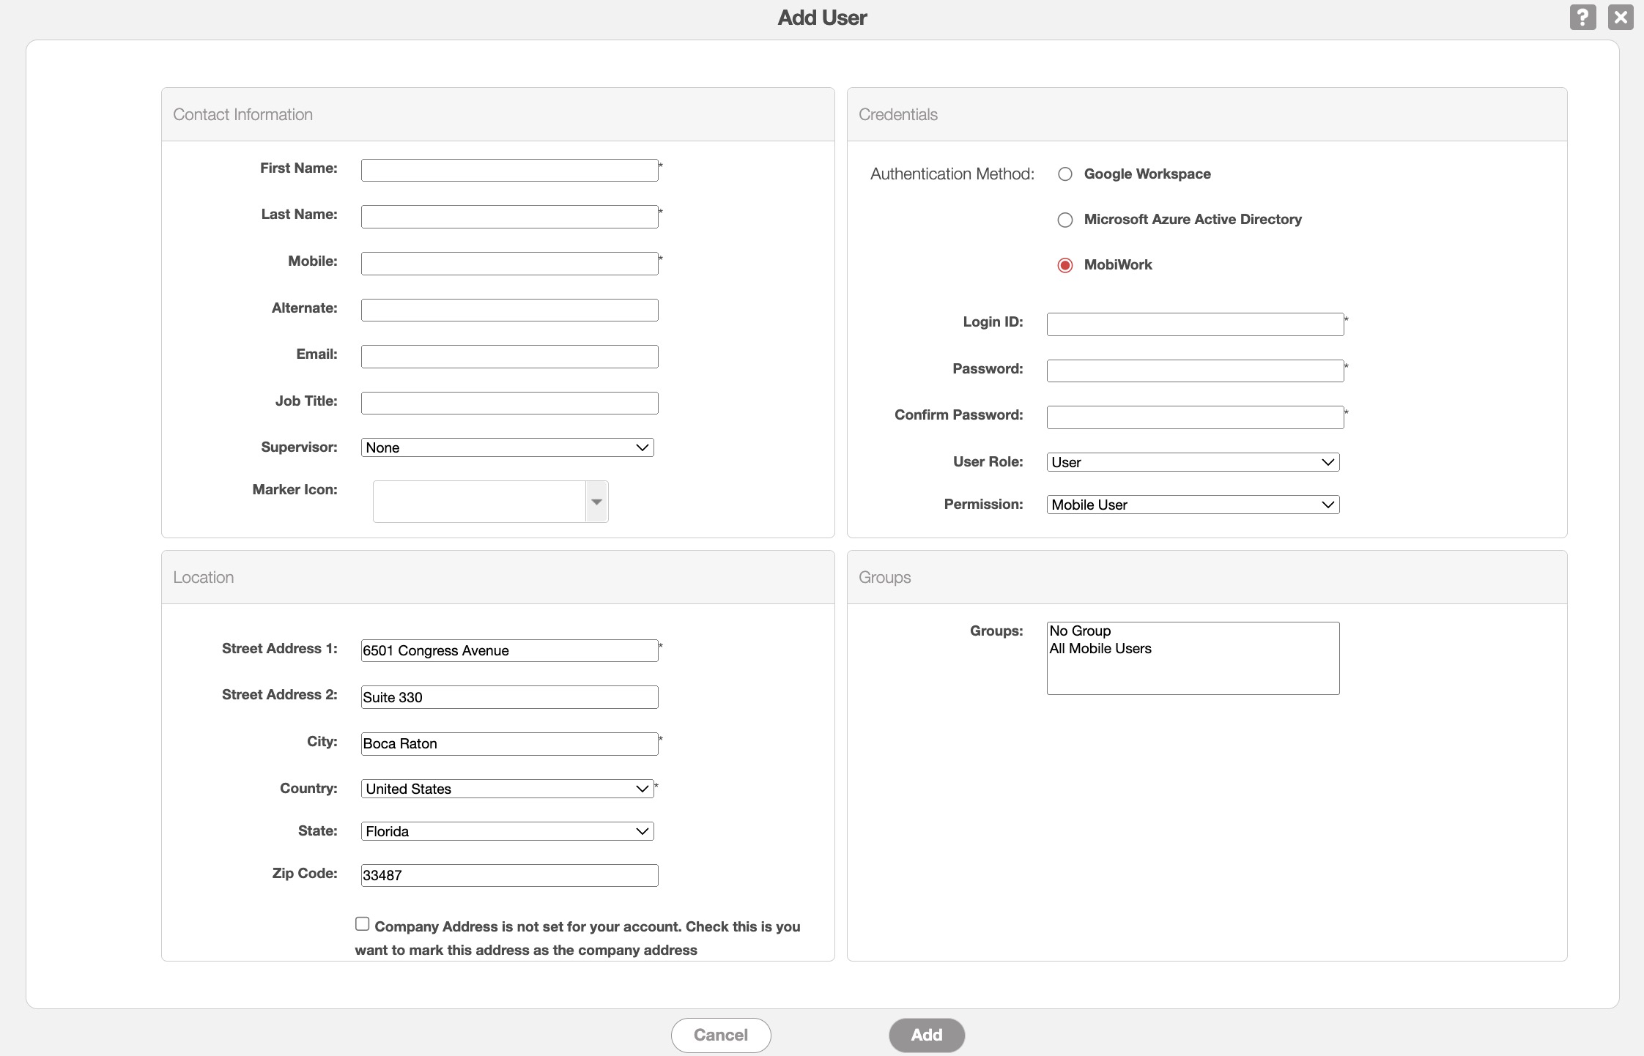The image size is (1644, 1056).
Task: Select Google Workspace authentication method
Action: point(1065,174)
